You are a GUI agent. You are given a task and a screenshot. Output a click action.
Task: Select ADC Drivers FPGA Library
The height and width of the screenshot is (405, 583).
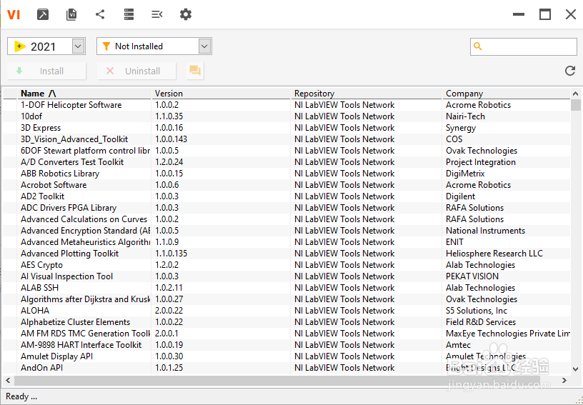click(286, 208)
